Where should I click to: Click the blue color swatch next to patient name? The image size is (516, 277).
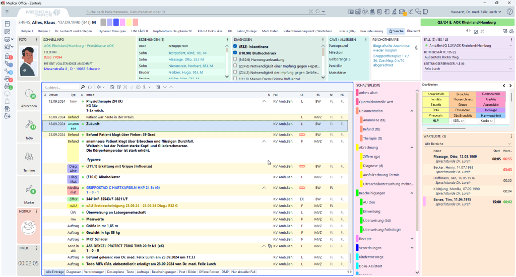[117, 22]
